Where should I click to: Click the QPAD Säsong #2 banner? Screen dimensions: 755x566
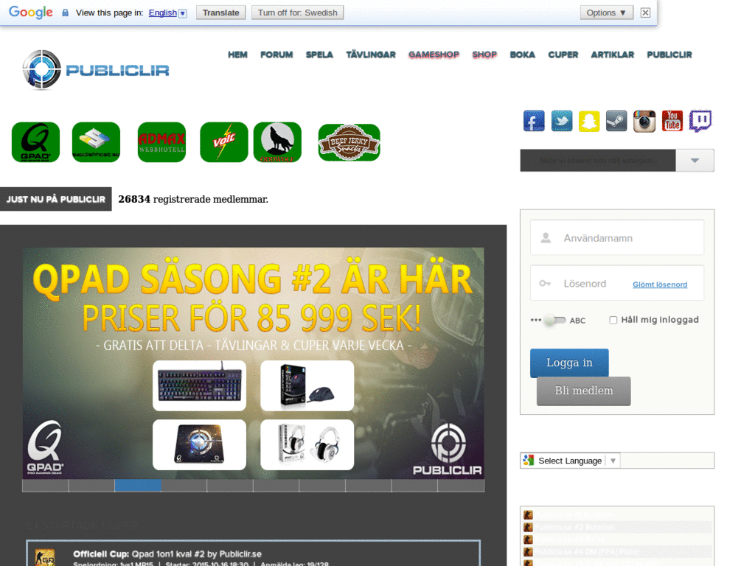click(254, 363)
